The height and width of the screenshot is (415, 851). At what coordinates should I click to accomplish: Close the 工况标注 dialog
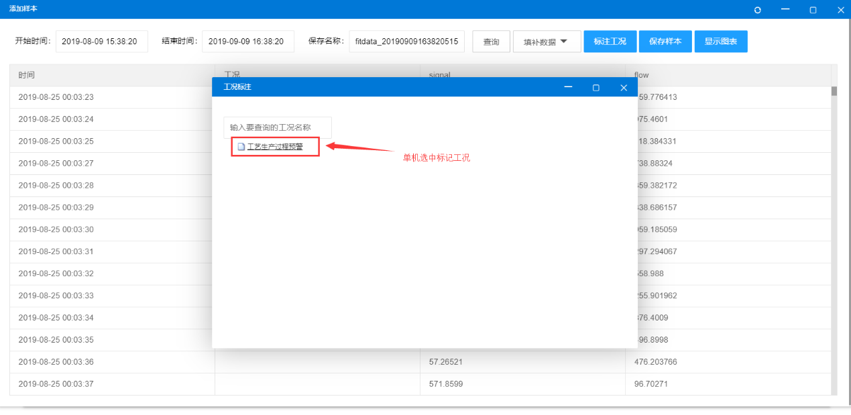click(x=624, y=88)
